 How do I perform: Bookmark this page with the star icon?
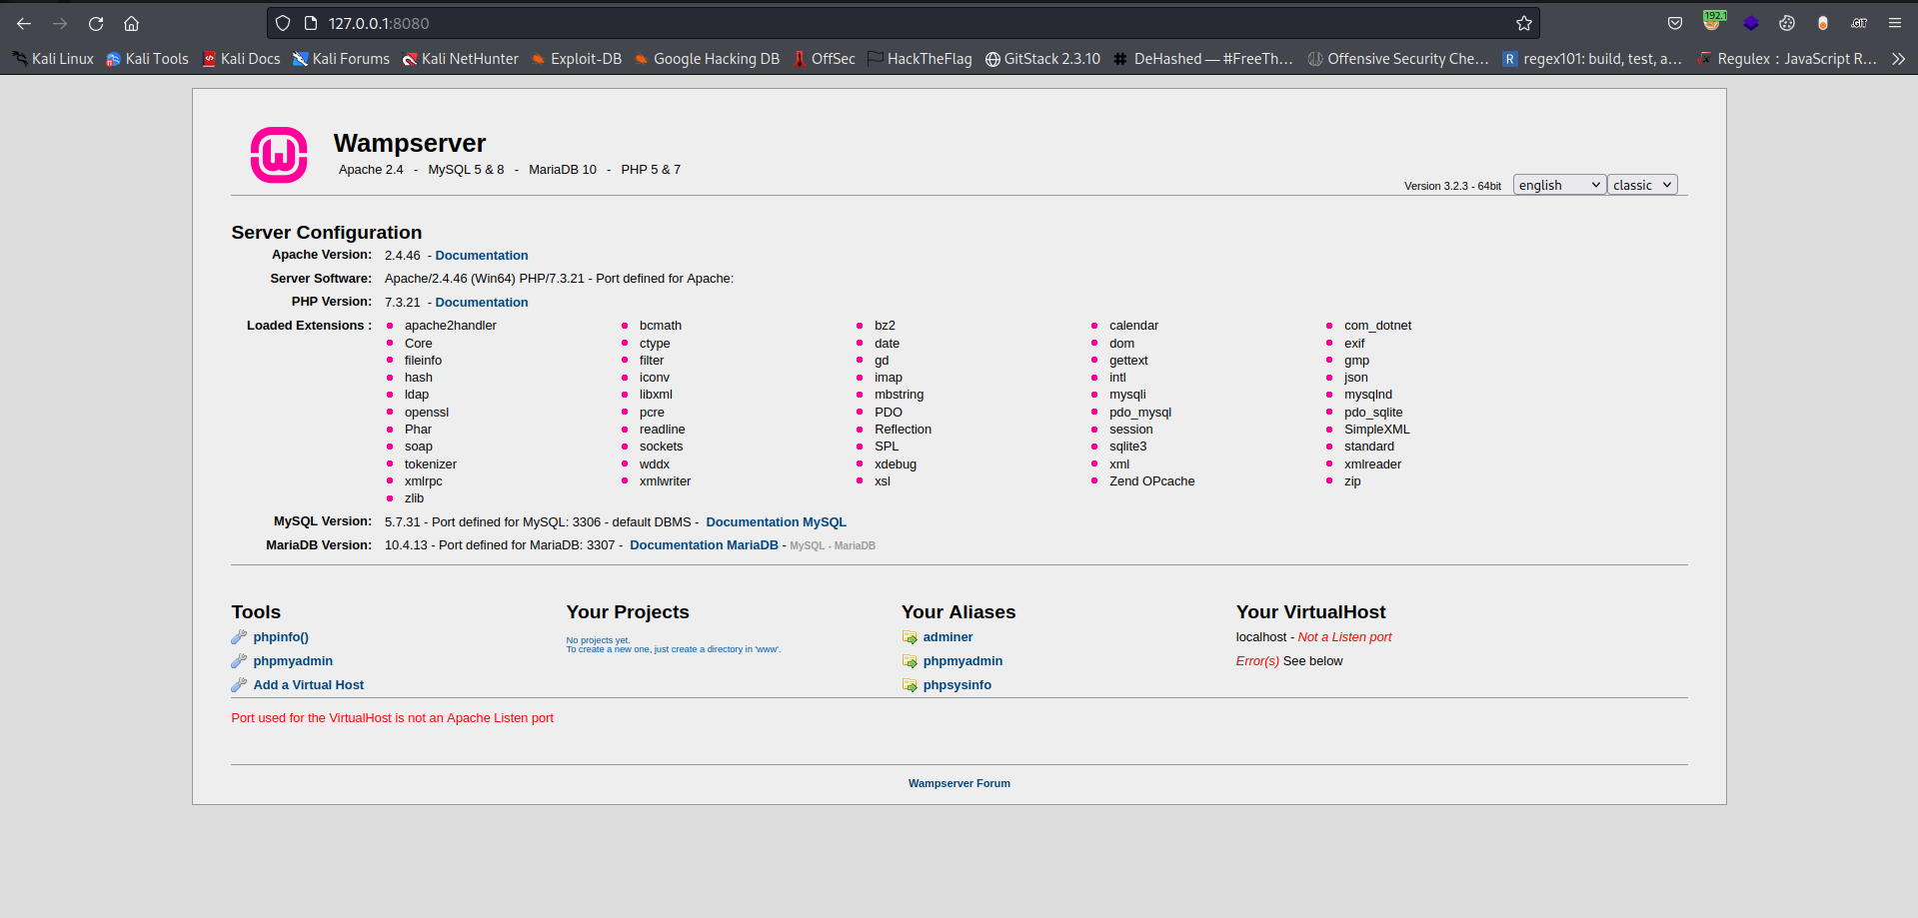(x=1523, y=23)
